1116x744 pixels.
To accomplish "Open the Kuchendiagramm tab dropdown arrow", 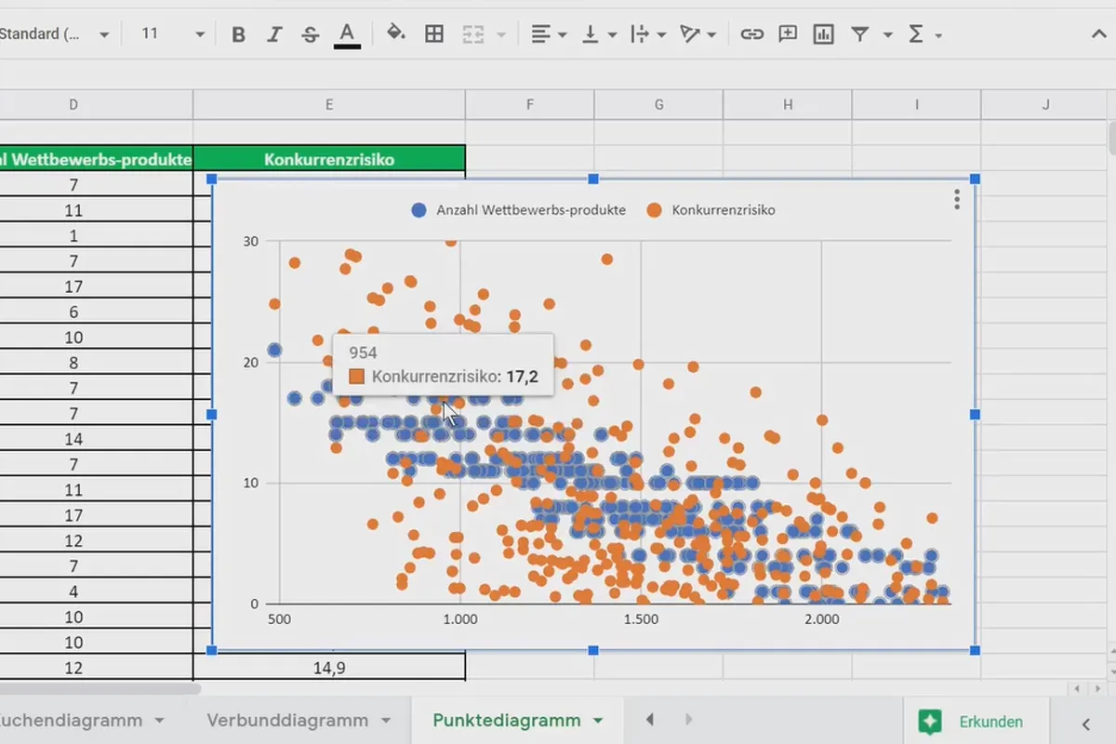I will pyautogui.click(x=159, y=721).
